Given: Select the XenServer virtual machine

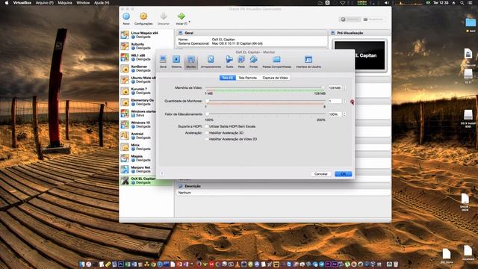Looking at the screenshot, I should click(x=146, y=68).
